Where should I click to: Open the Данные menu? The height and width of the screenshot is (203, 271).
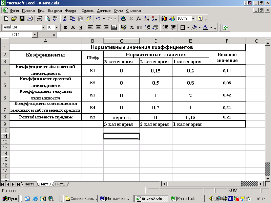pos(104,10)
